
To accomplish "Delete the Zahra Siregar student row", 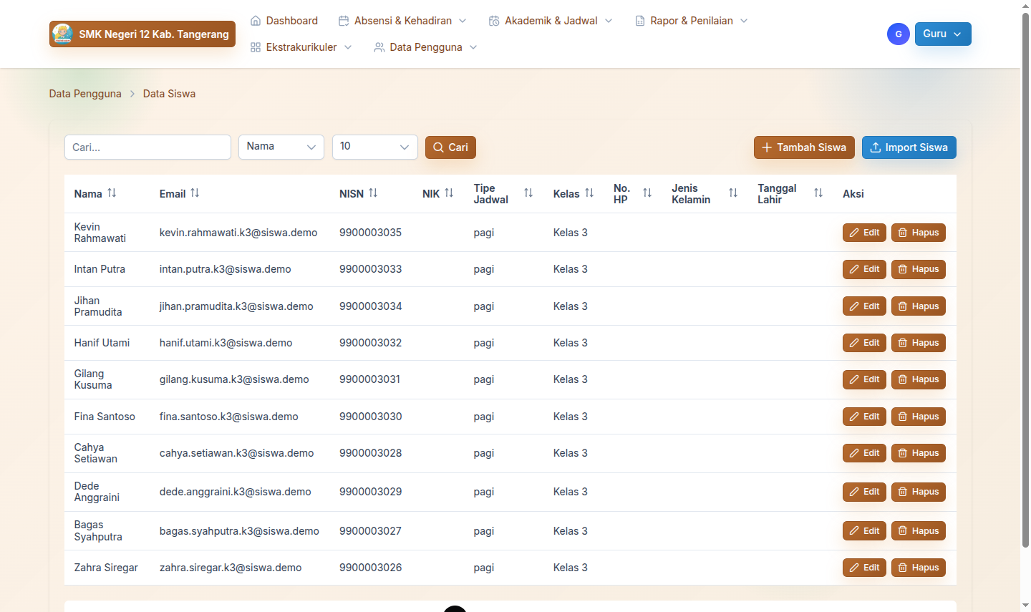I will 918,568.
